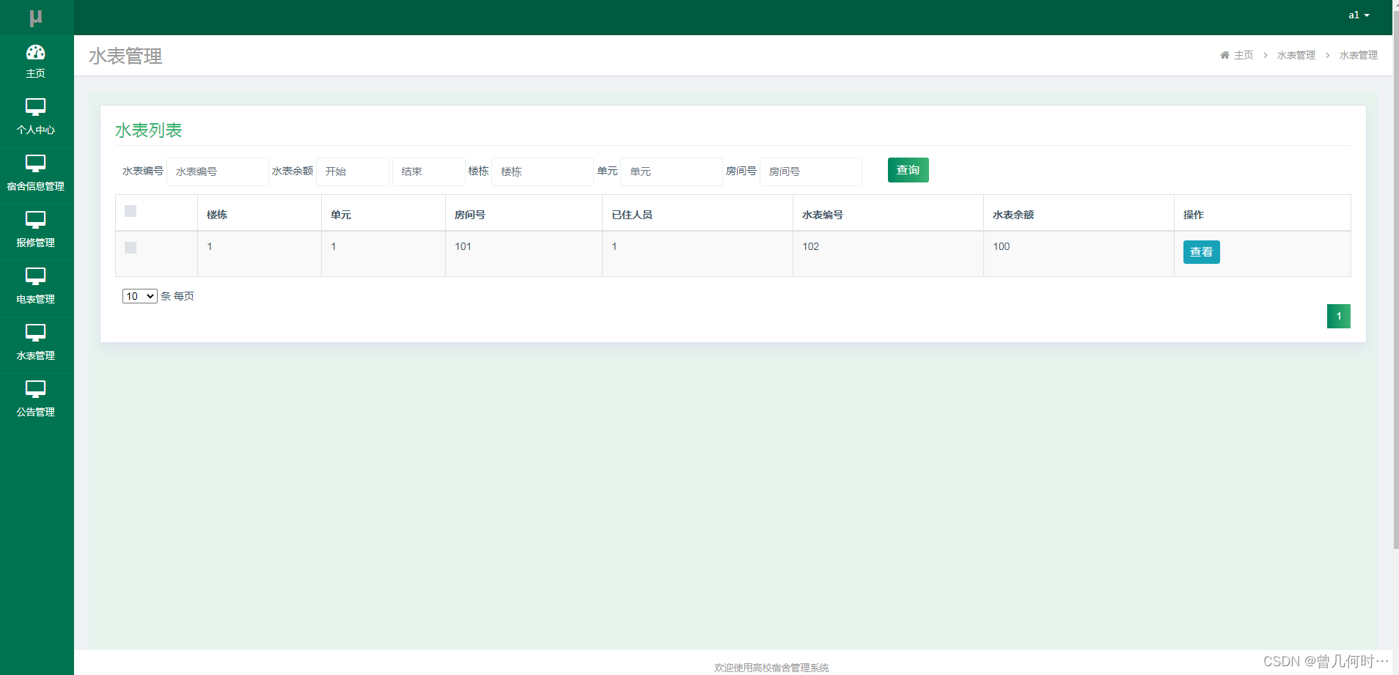Open 水表管理 monitor icon in sidebar

(x=35, y=333)
